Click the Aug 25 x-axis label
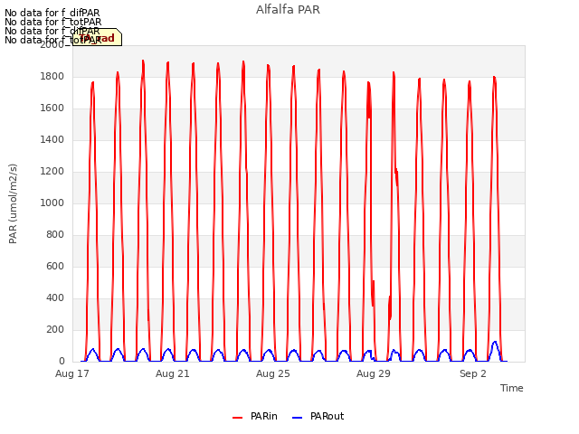Screen dimensions: 579x434 click(273, 373)
